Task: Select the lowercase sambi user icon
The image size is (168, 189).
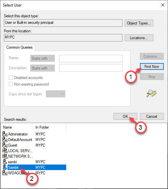Action: click(x=5, y=162)
